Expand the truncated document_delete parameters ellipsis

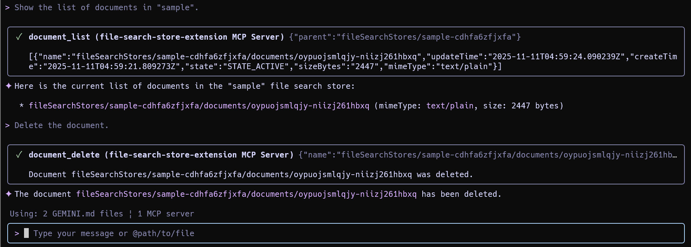tap(675, 155)
